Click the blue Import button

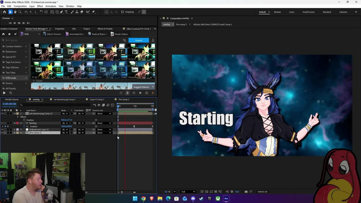click(139, 40)
